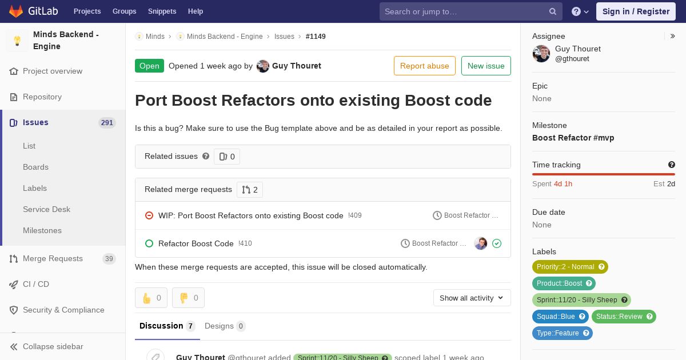Click the GitLab fox logo
This screenshot has width=686, height=360.
(x=16, y=11)
